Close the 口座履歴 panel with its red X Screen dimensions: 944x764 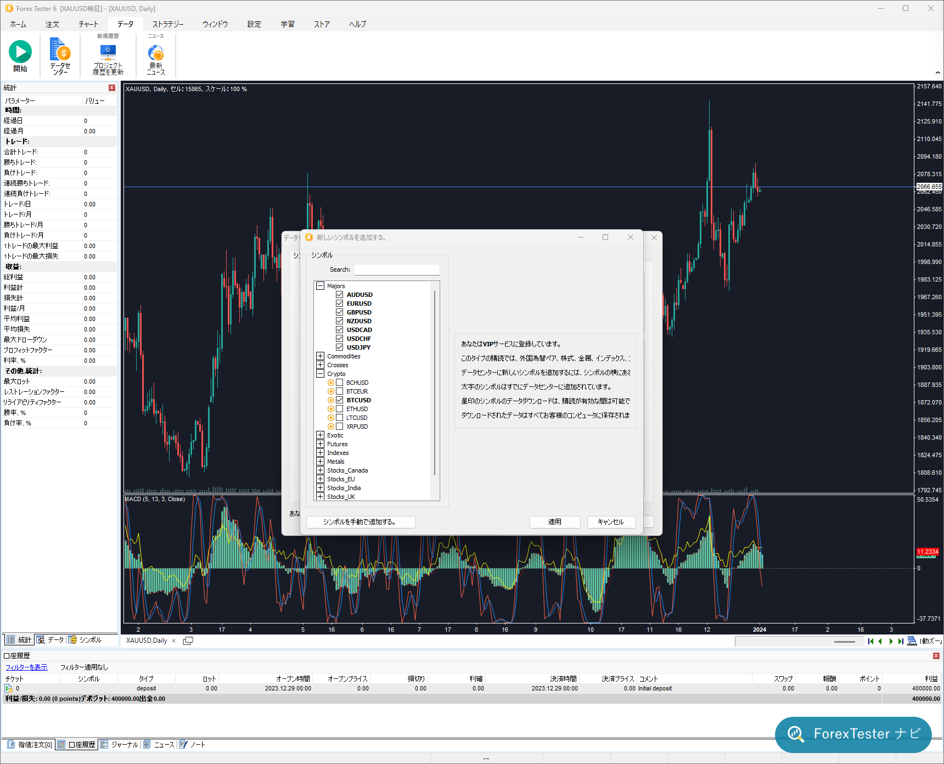click(x=936, y=656)
